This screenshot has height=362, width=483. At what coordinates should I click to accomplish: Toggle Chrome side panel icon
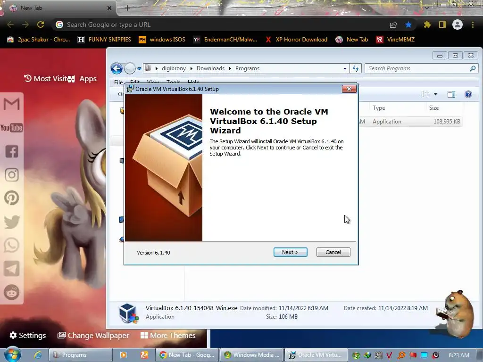pyautogui.click(x=442, y=25)
